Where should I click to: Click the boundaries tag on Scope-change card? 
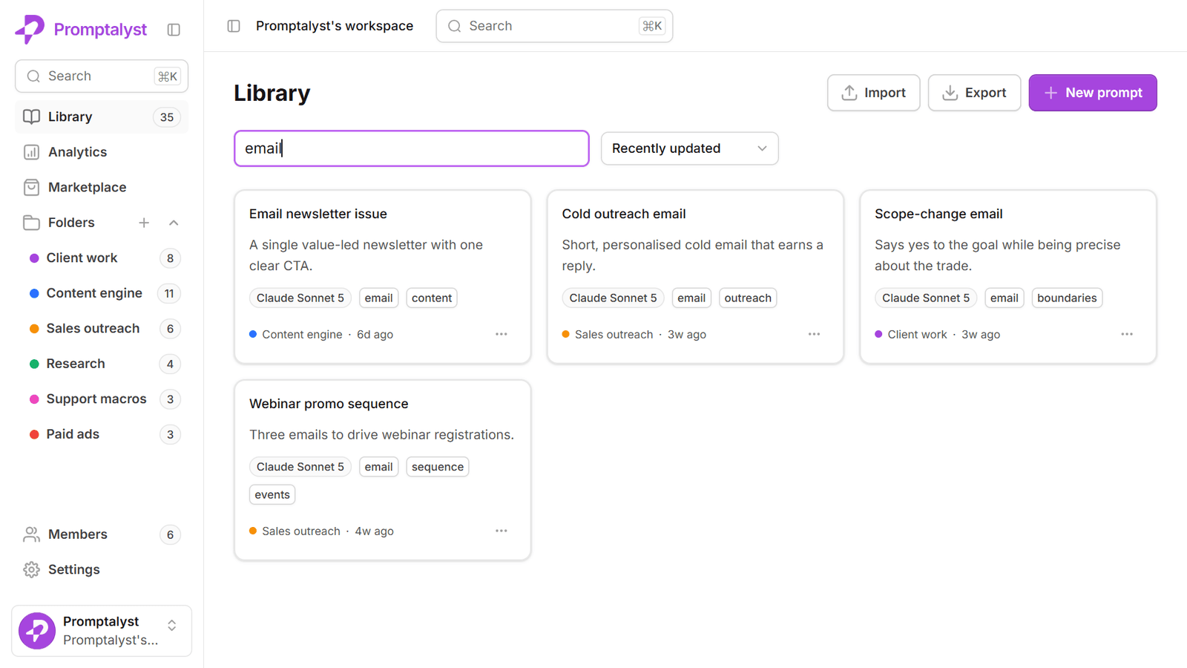[1067, 298]
